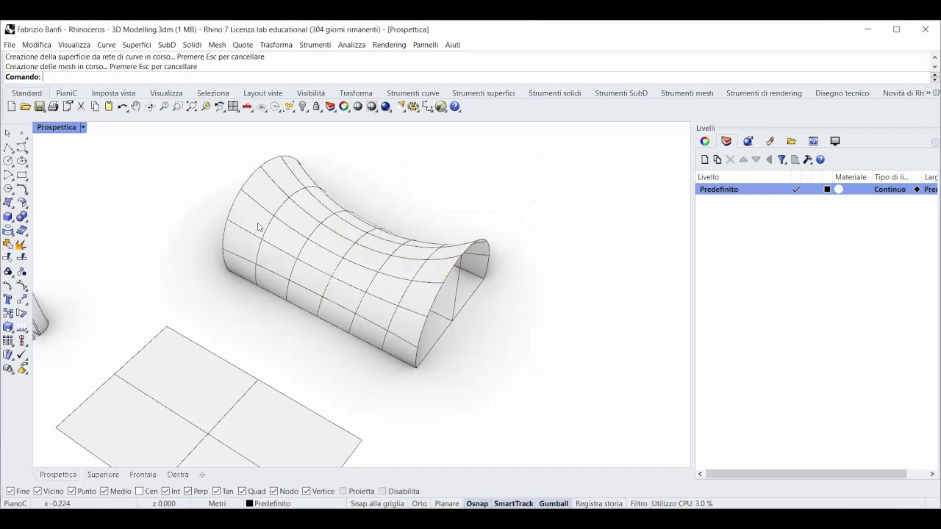Click the hammer tools icon in Livelli
Image resolution: width=941 pixels, height=529 pixels.
pyautogui.click(x=808, y=159)
